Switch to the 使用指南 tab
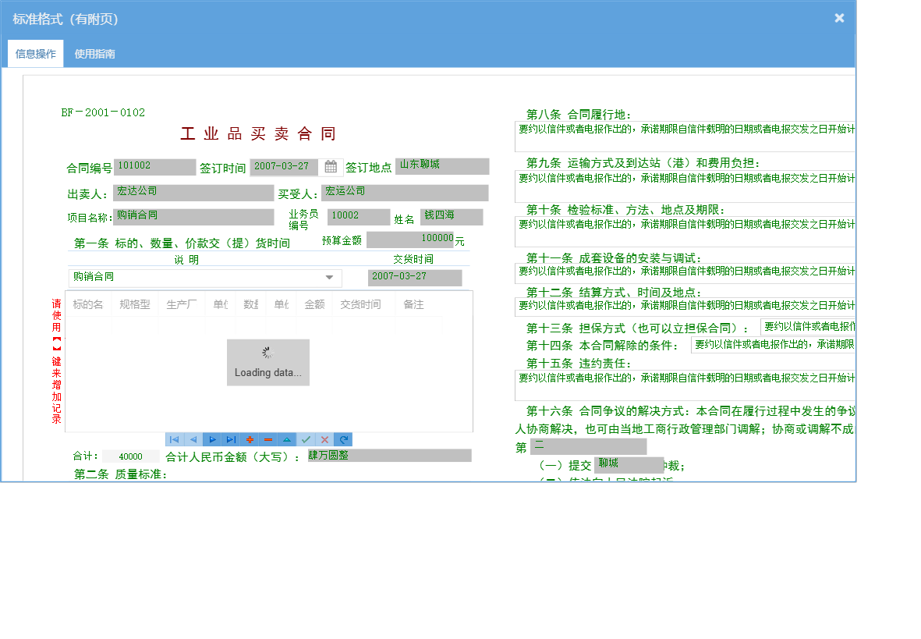The width and height of the screenshot is (921, 639). click(x=94, y=54)
